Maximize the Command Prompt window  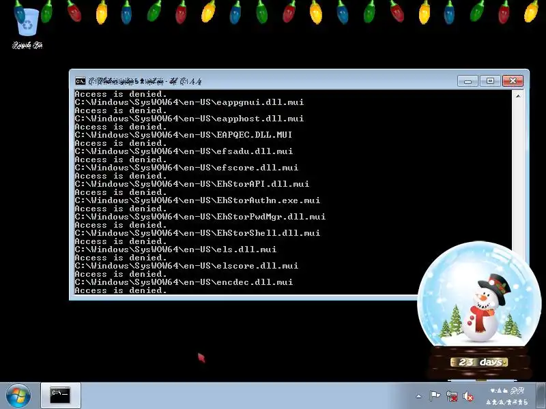(490, 81)
